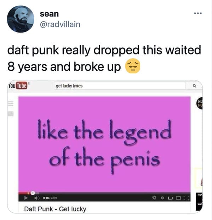Click the display name 'sean'
212x220 pixels.
point(49,14)
